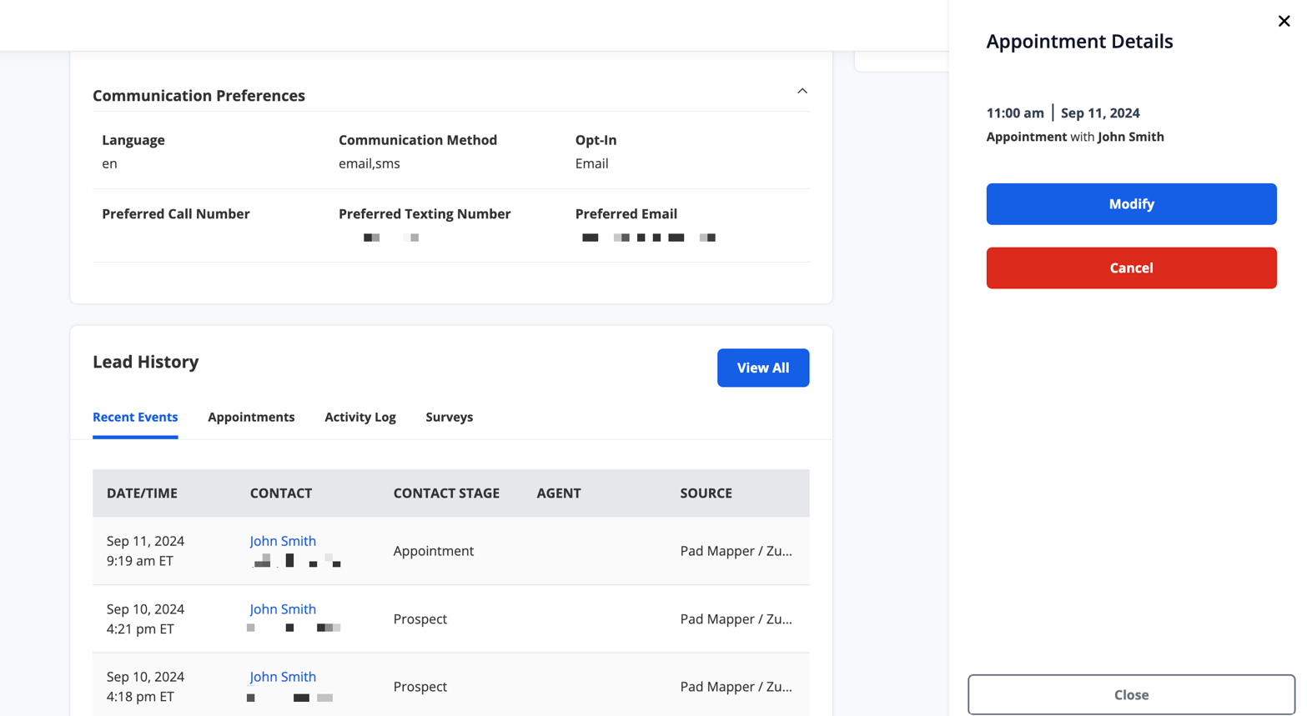This screenshot has height=716, width=1307.
Task: Collapse the Communication Preferences section
Action: click(802, 91)
